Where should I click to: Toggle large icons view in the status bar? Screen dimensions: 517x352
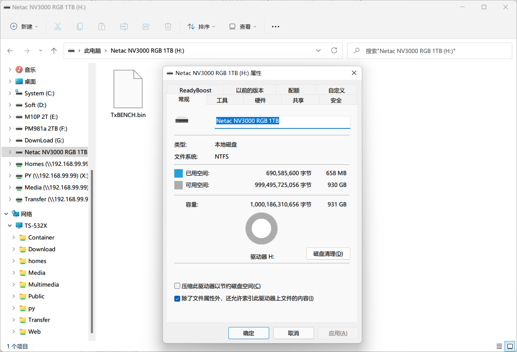tap(510, 346)
